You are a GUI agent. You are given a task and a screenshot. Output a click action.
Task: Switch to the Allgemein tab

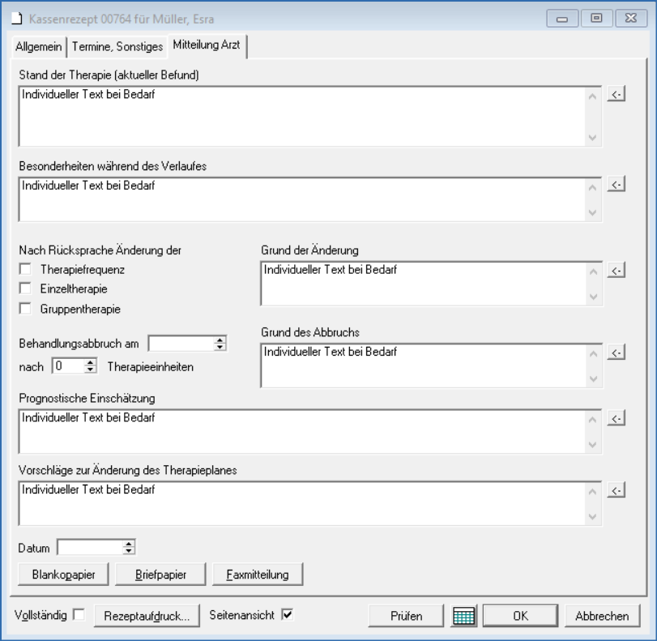click(38, 47)
